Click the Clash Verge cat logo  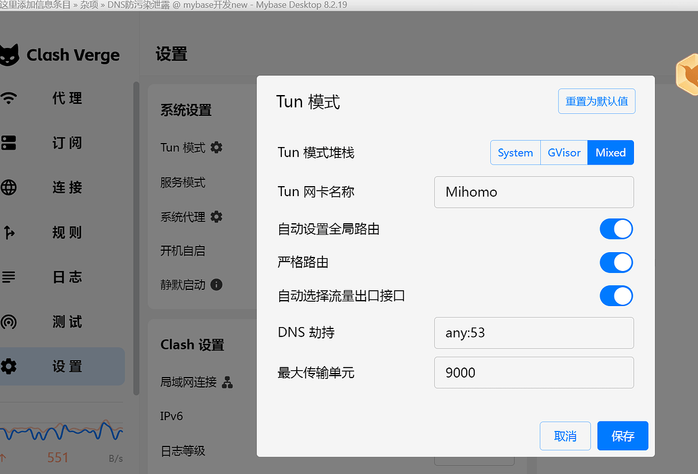(9, 55)
